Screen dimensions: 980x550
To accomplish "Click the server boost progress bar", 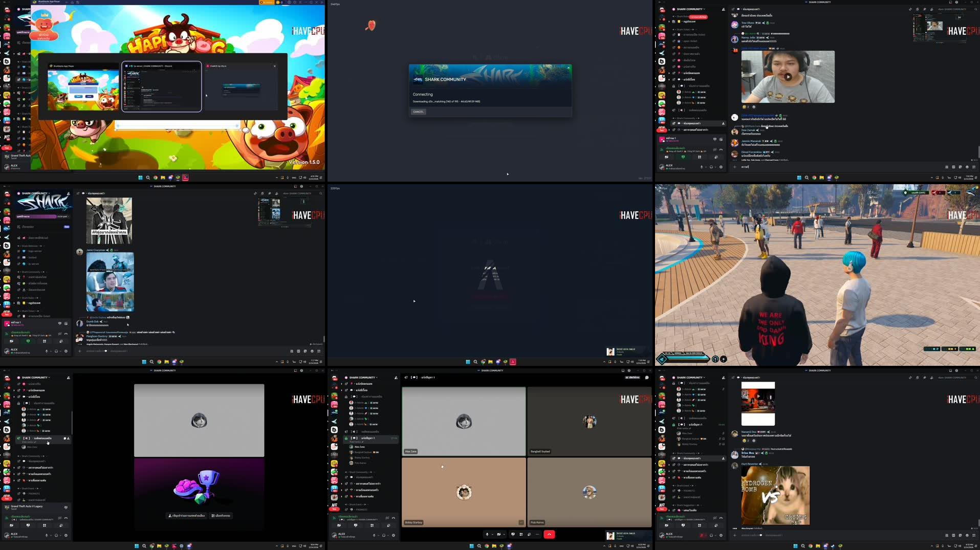I will click(x=36, y=217).
